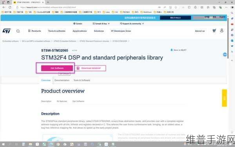Image resolution: width=235 pixels, height=147 pixels.
Task: Expand Support & community dropdown
Action: click(132, 24)
